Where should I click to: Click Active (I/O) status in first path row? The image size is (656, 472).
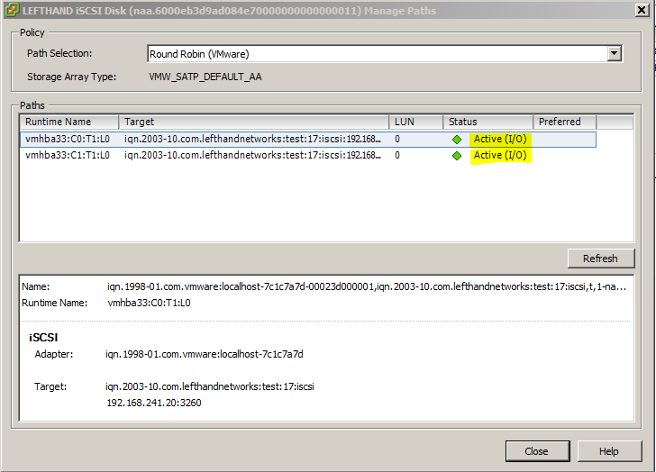point(500,140)
